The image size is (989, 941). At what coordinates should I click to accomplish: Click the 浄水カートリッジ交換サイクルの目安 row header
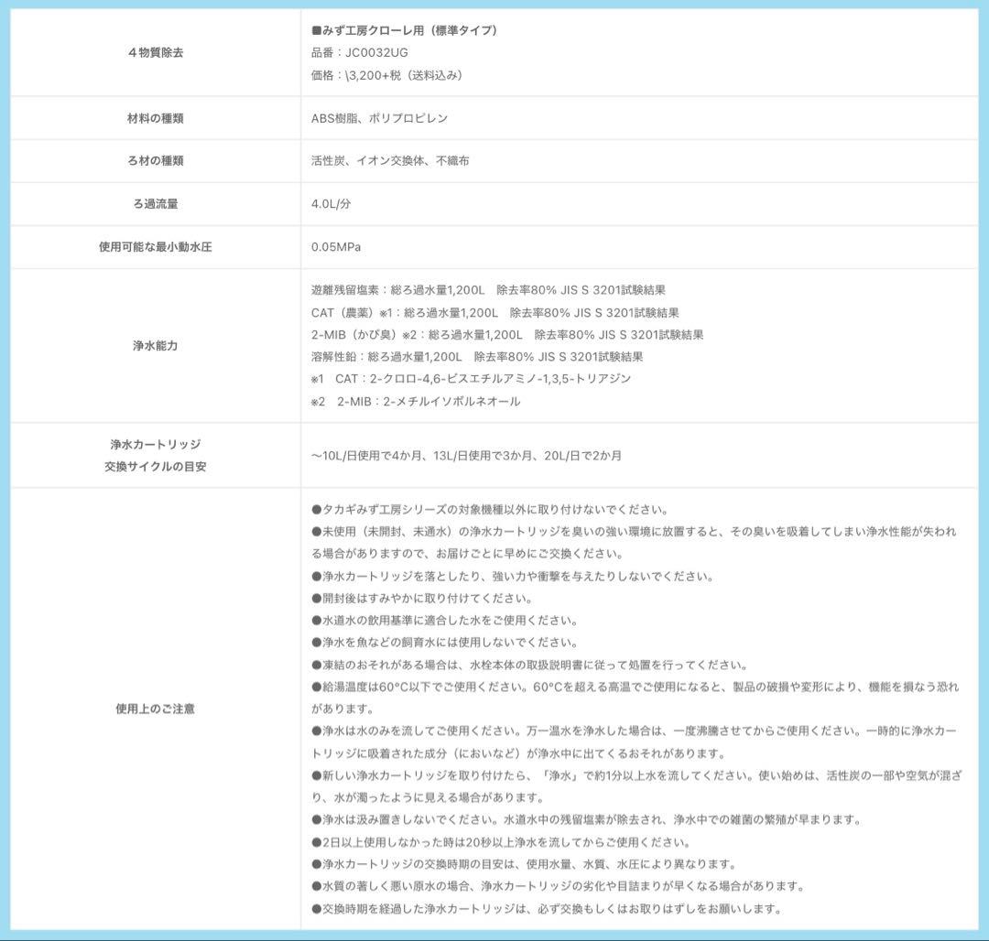[x=155, y=455]
